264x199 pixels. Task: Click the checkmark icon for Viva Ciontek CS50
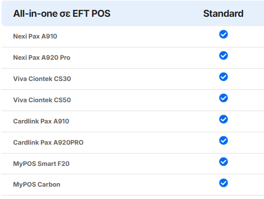223,98
